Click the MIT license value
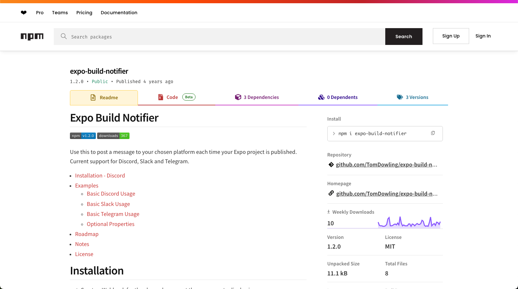 pyautogui.click(x=390, y=246)
